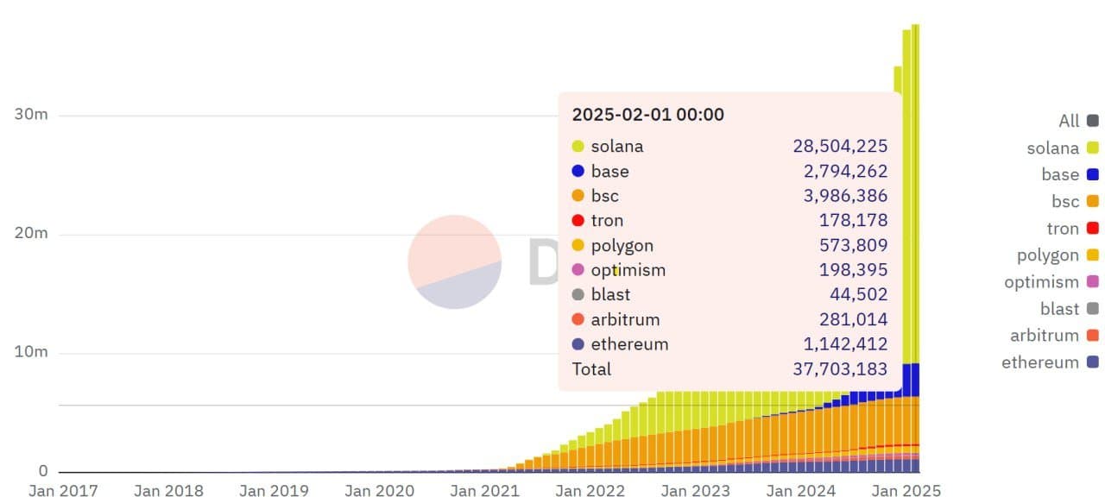Viewport: 1105px width, 497px height.
Task: Click the Jan 2024 x-axis label
Action: (x=800, y=490)
